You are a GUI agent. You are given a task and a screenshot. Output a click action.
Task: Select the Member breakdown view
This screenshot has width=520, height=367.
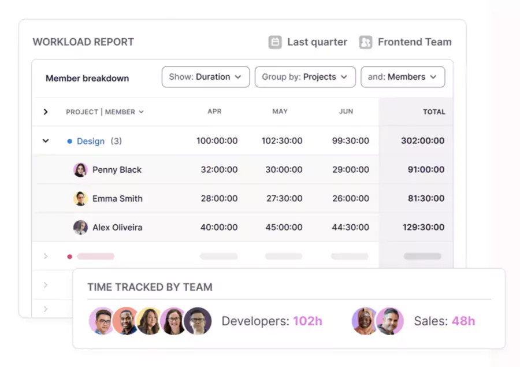pos(87,77)
